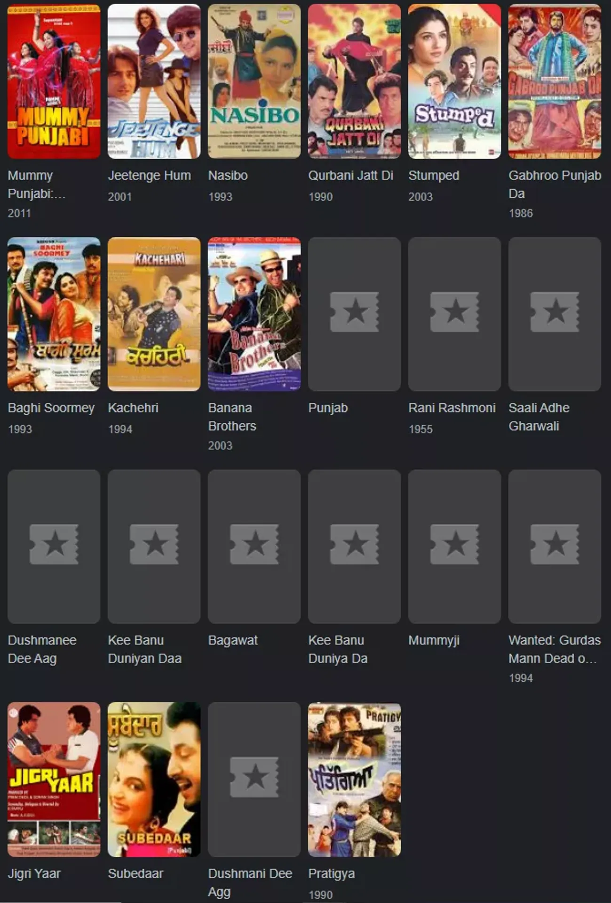Select the Mummyji placeholder star icon
The height and width of the screenshot is (903, 611).
click(x=454, y=544)
